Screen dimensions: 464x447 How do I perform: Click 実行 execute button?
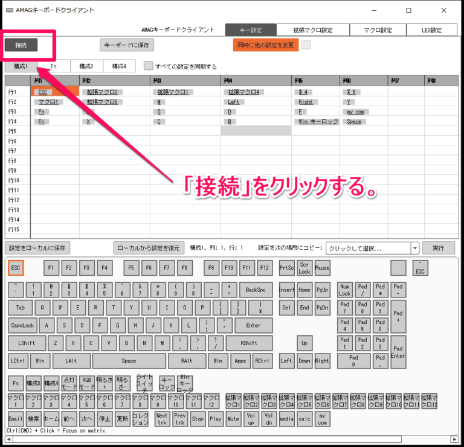(438, 248)
